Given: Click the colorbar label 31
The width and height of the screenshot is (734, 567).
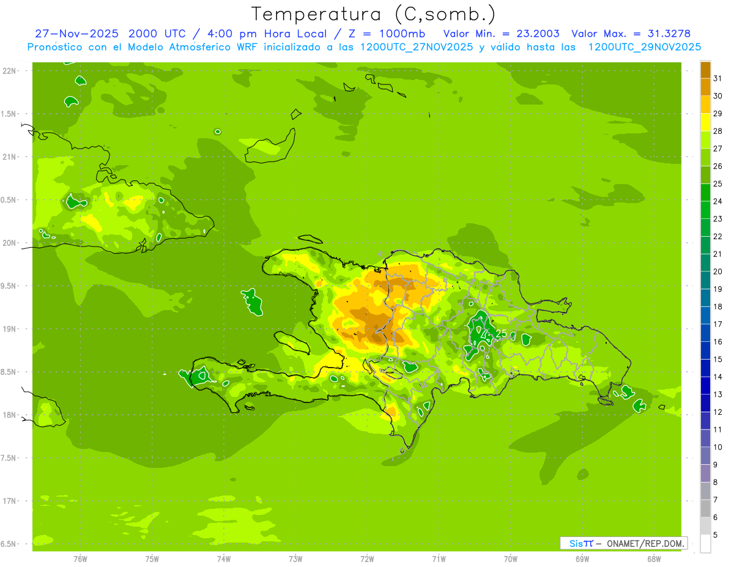Looking at the screenshot, I should pos(717,78).
